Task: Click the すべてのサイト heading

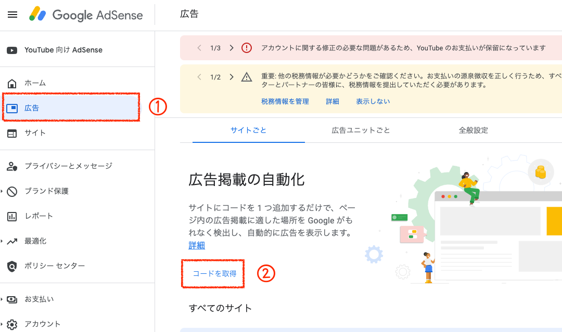Action: [x=220, y=308]
